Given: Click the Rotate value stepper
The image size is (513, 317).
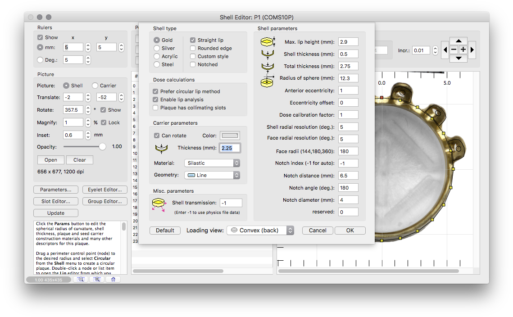Looking at the screenshot, I should pos(88,110).
